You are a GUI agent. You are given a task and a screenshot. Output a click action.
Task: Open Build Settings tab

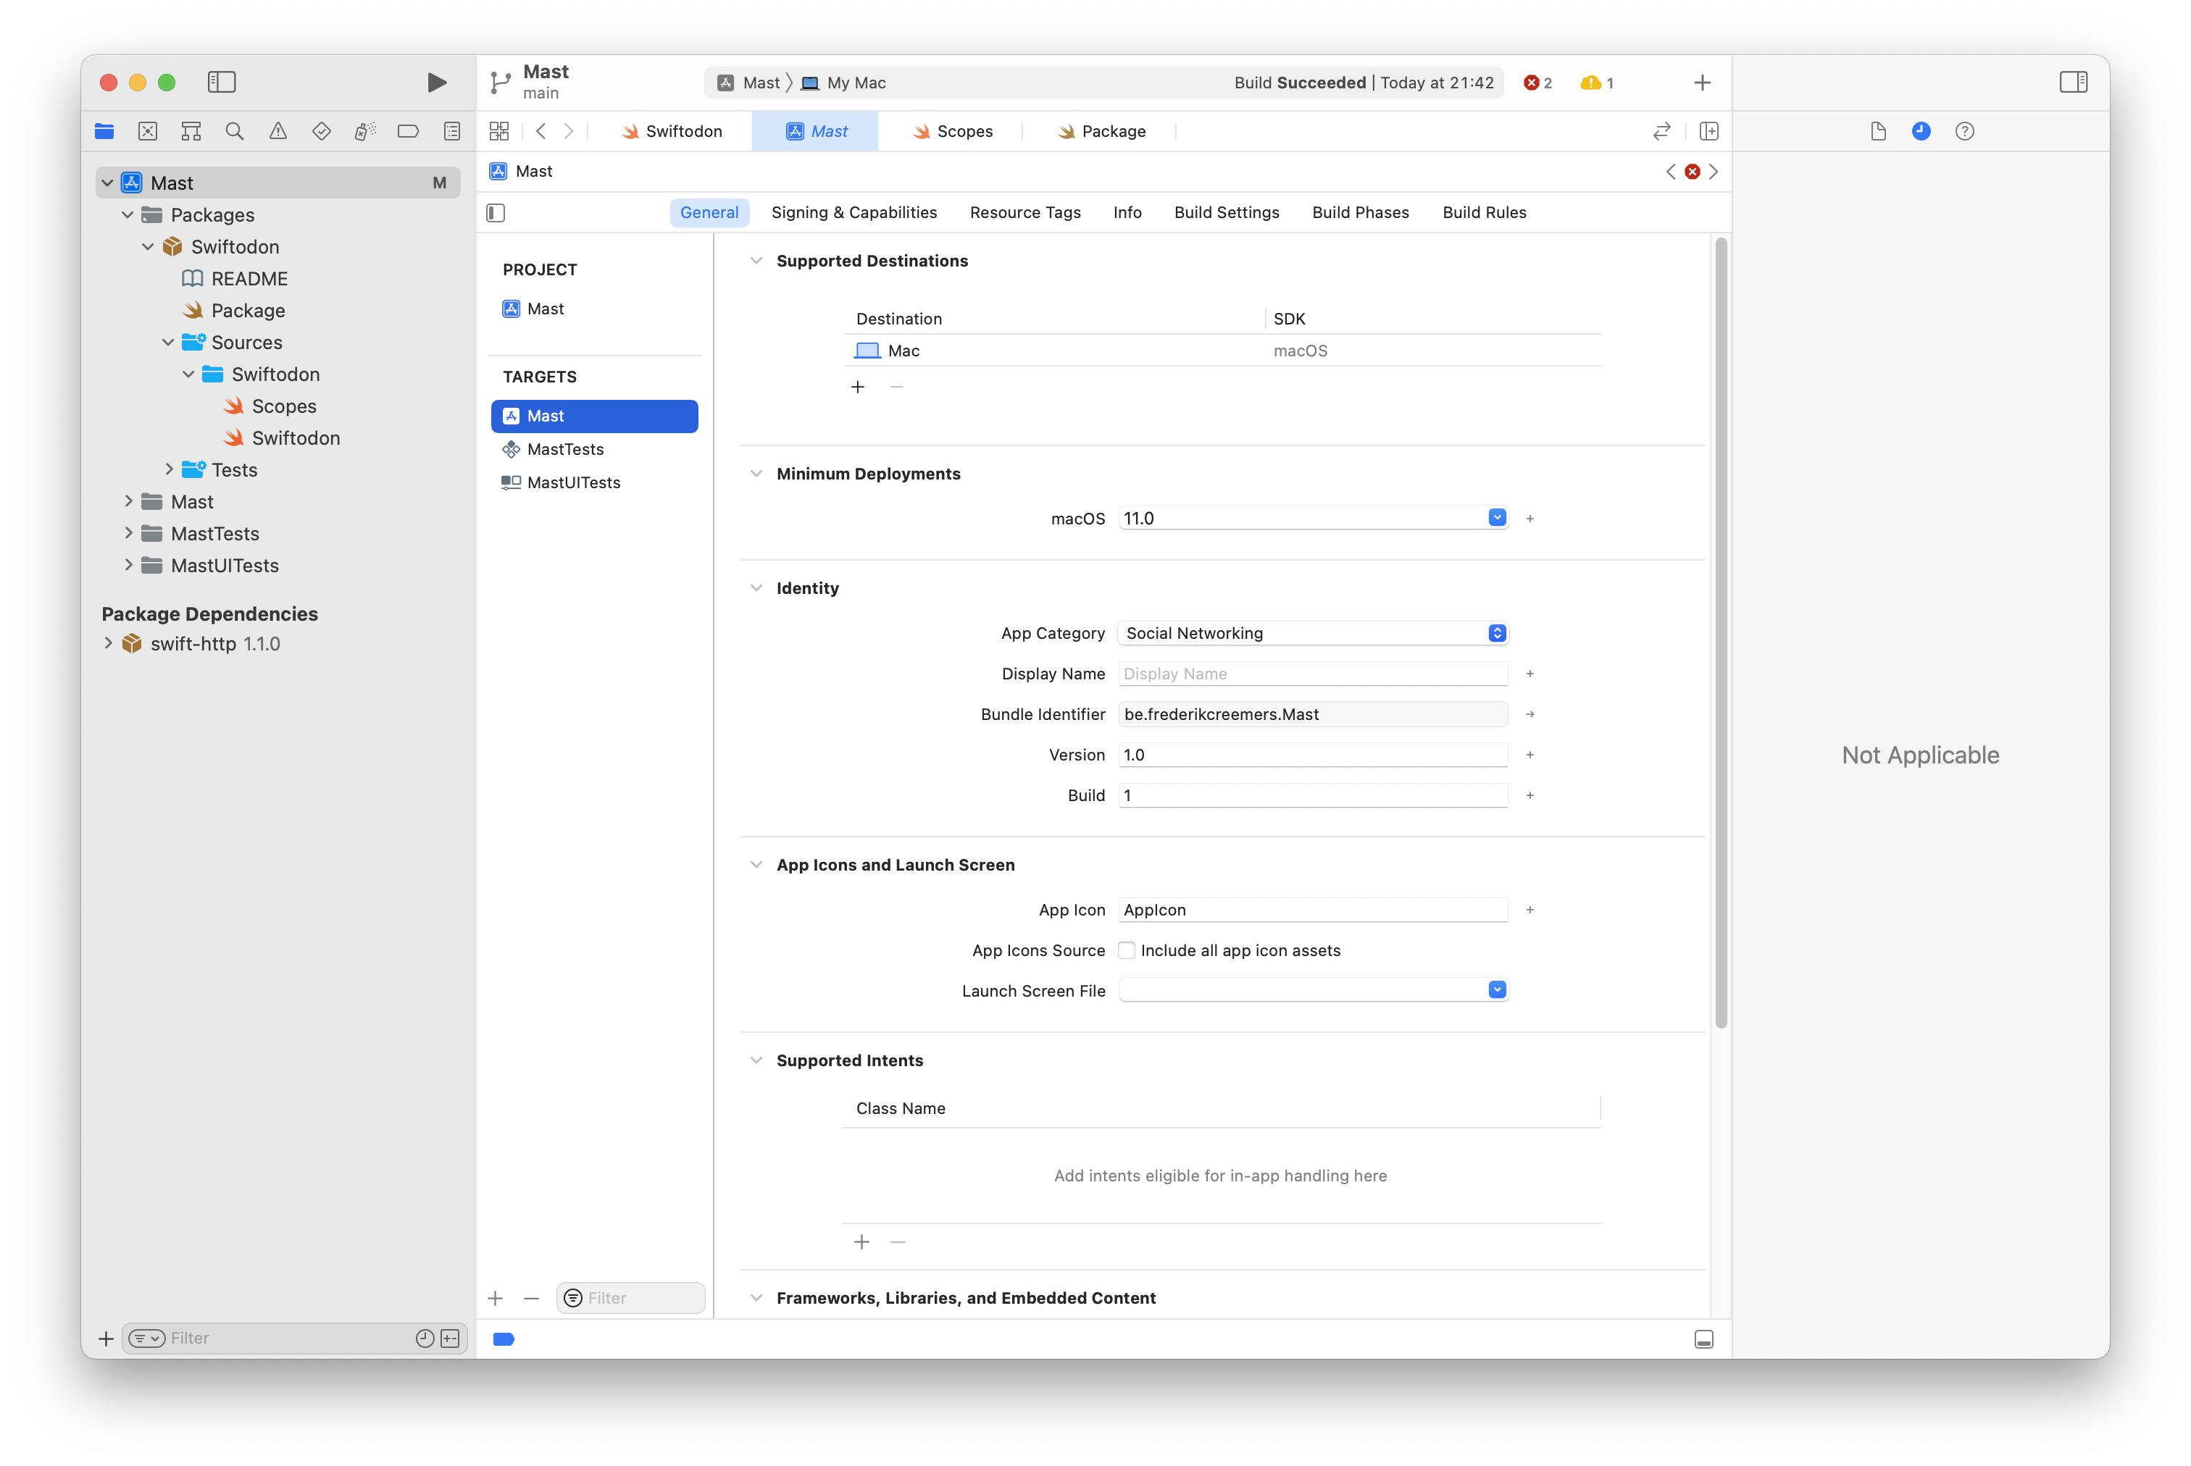tap(1226, 212)
